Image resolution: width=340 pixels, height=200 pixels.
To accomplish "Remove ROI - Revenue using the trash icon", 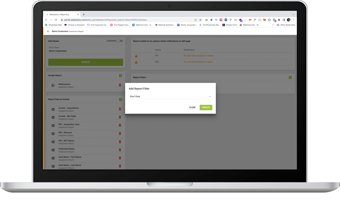I will [x=120, y=134].
